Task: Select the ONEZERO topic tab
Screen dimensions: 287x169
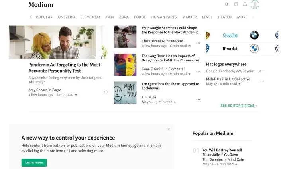Action: pos(66,17)
